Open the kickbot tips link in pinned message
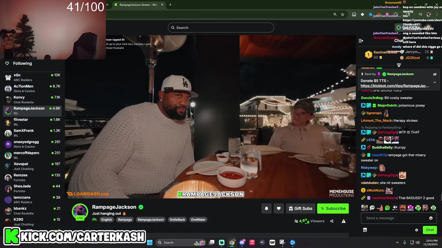442x248 pixels. pyautogui.click(x=395, y=86)
